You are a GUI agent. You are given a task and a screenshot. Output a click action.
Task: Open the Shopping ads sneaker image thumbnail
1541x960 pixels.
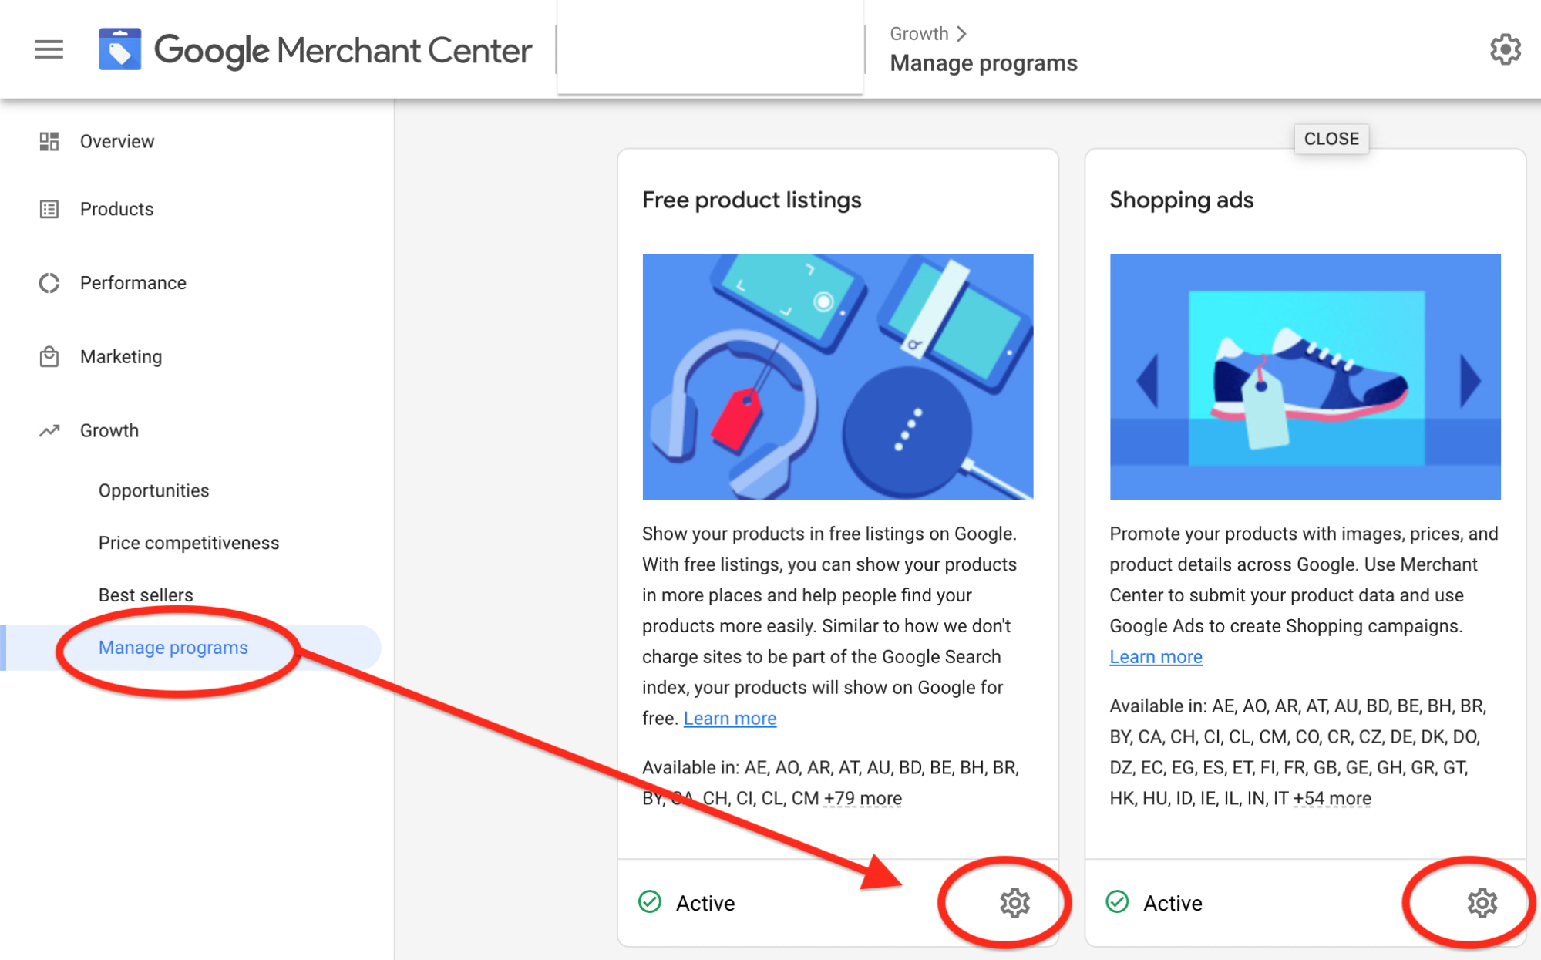[x=1304, y=377]
